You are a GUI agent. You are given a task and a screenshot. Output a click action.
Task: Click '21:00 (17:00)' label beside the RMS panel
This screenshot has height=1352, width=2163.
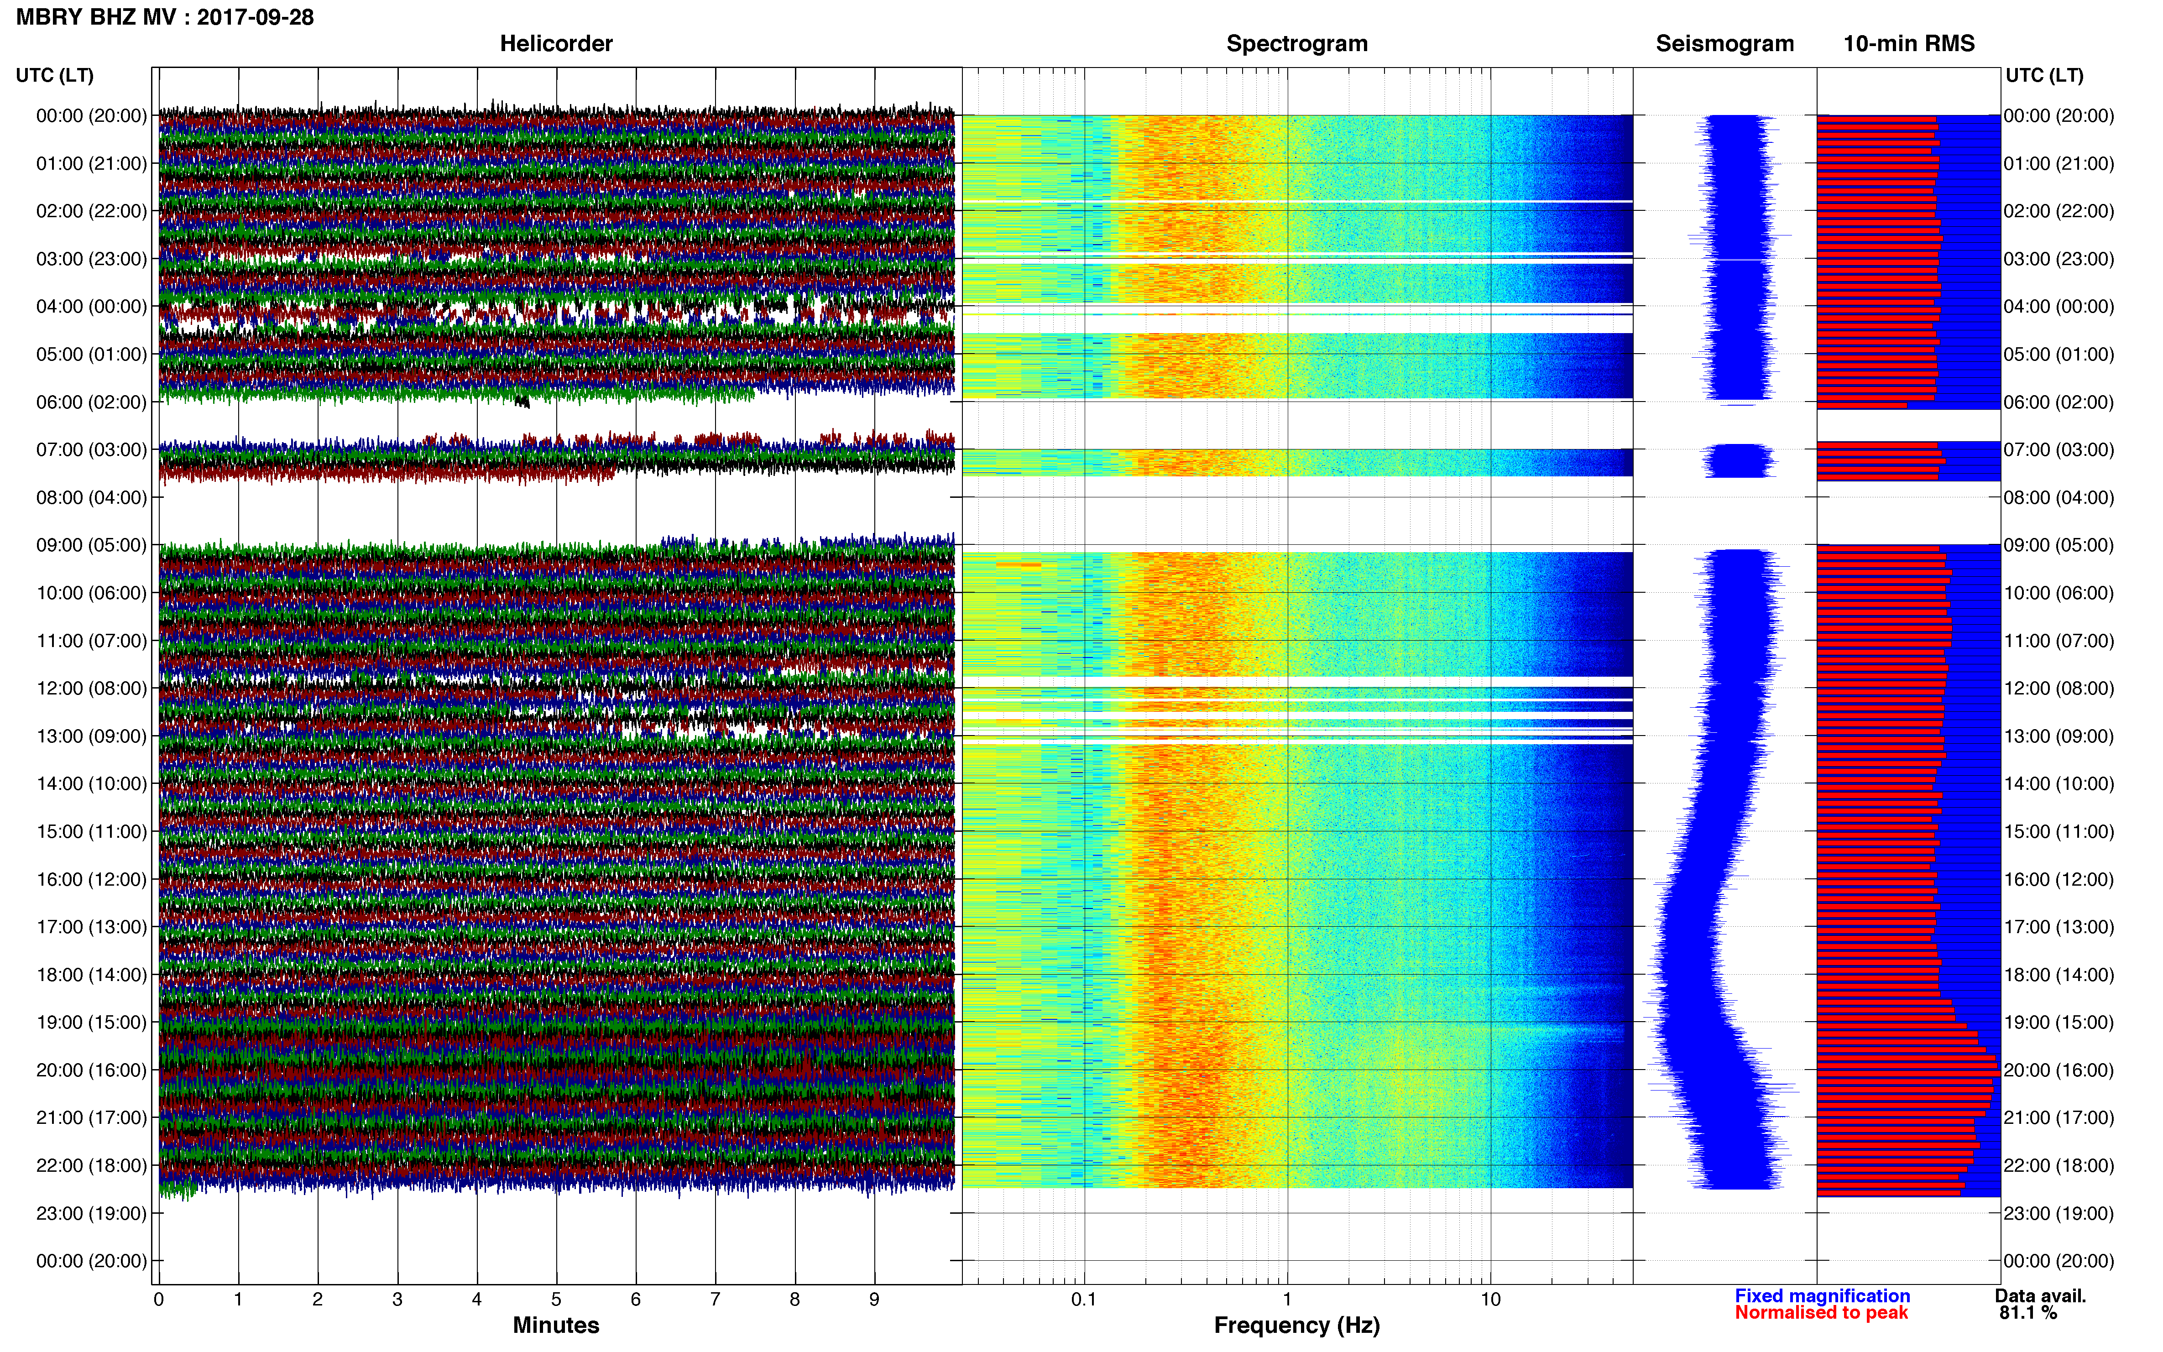pyautogui.click(x=2059, y=1118)
